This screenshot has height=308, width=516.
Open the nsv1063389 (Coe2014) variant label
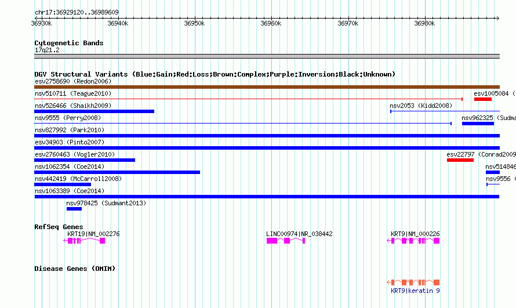point(70,191)
